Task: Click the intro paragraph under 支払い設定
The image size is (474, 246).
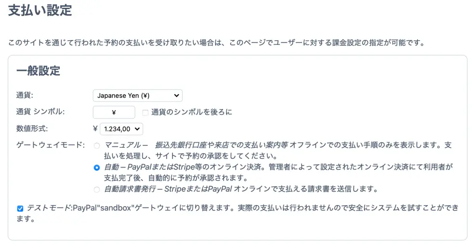Action: [x=216, y=43]
